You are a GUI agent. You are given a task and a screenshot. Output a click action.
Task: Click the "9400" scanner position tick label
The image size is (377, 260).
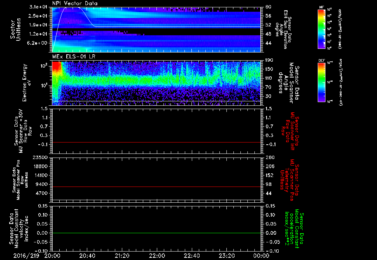click(42, 184)
